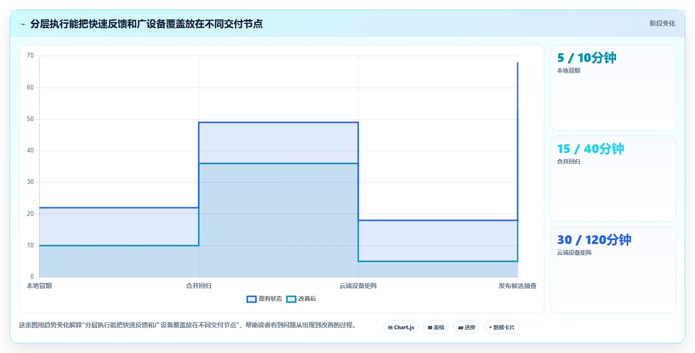
Task: Select the 数据卡片 tag
Action: [x=501, y=327]
